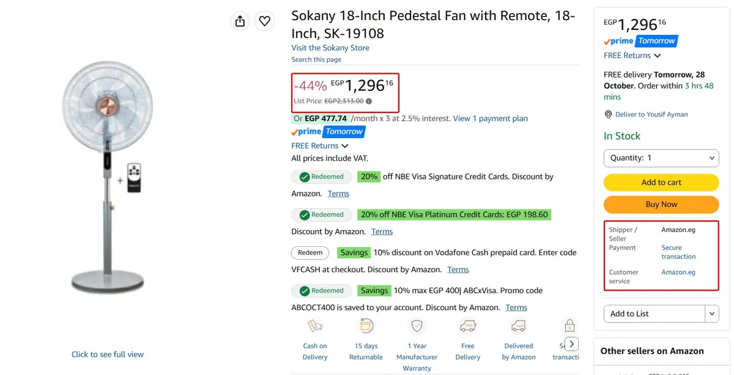Click the Buy Now button
The width and height of the screenshot is (734, 375).
point(661,204)
